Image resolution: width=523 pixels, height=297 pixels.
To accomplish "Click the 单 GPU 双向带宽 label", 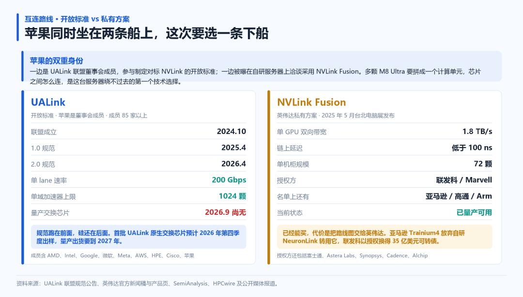I will pos(302,132).
